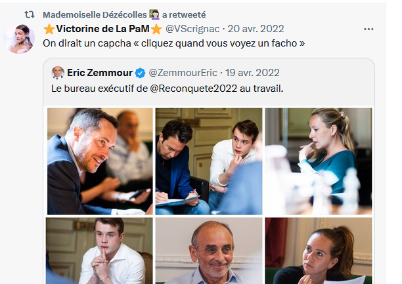402x284 pixels.
Task: Open the three-dot more options menu
Action: (x=368, y=30)
